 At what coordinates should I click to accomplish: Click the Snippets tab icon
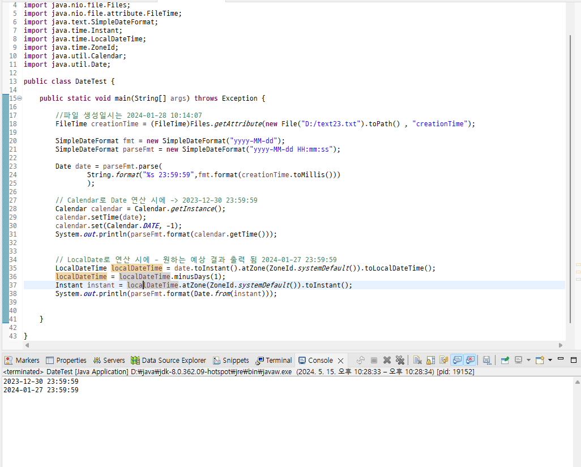(x=217, y=361)
